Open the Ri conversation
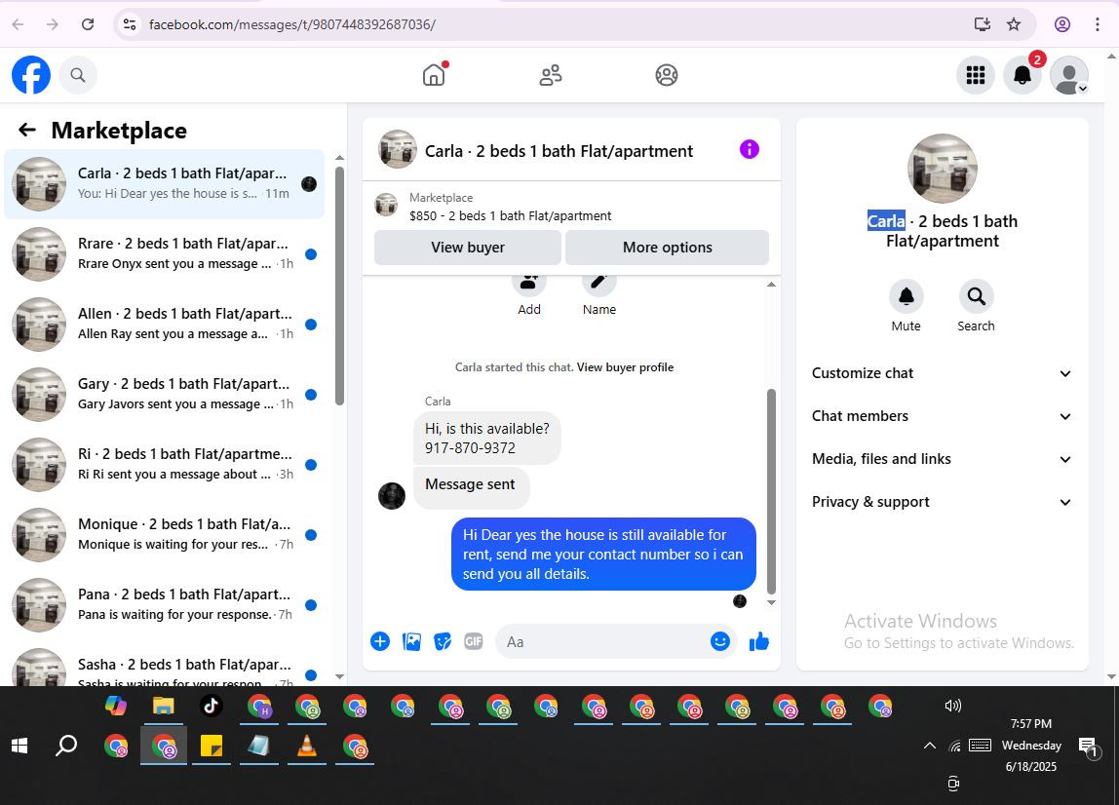This screenshot has width=1119, height=805. [x=164, y=465]
